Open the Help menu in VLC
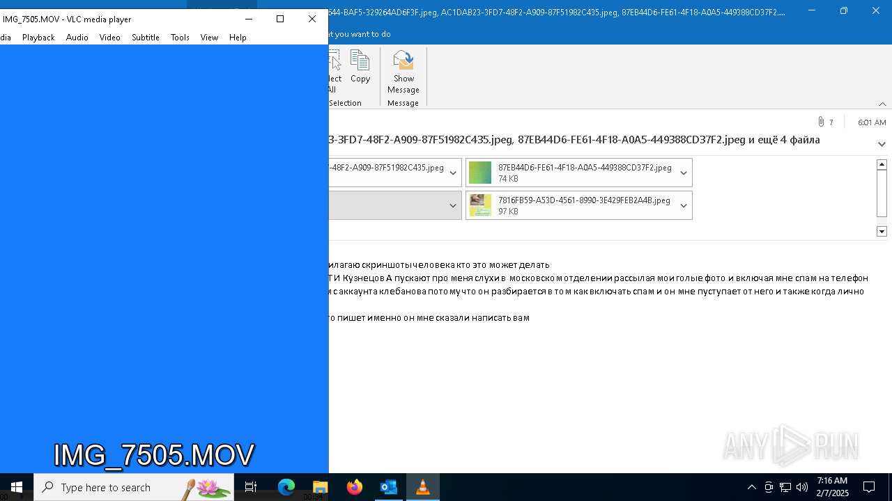892x501 pixels. coord(238,38)
